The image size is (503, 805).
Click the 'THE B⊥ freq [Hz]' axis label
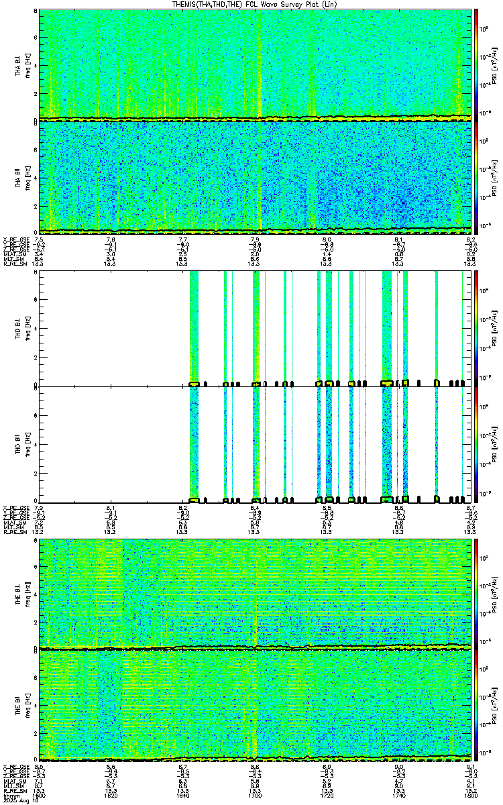(23, 594)
